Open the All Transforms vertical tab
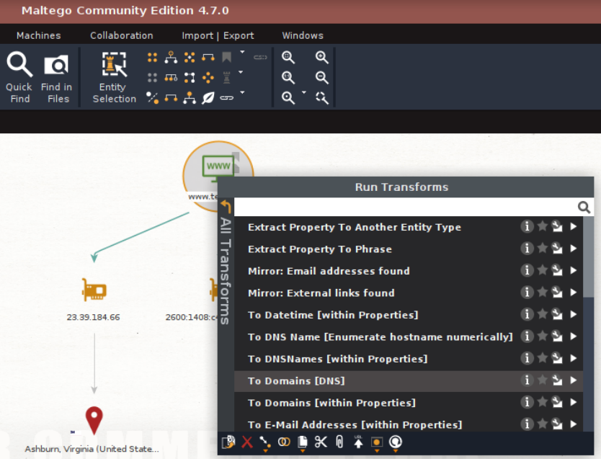 [226, 270]
